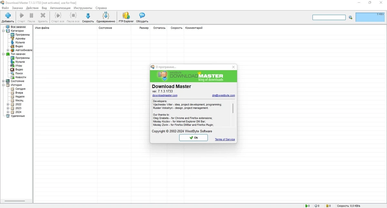Click the green active downloads status icon
Image resolution: width=387 pixels, height=208 pixels.
(x=306, y=206)
